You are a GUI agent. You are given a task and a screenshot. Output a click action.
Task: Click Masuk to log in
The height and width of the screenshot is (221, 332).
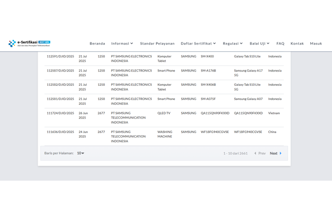pyautogui.click(x=316, y=43)
